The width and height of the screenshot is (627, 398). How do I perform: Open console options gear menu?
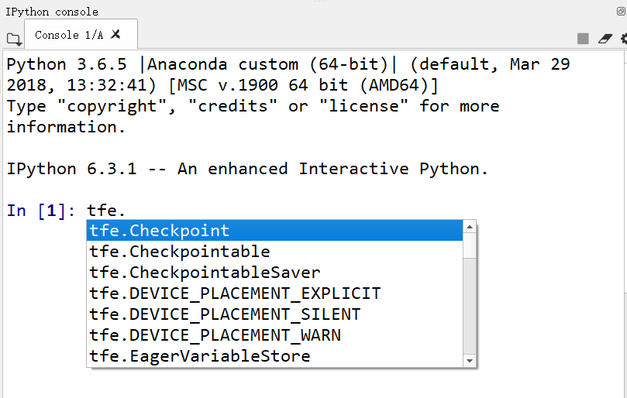coord(624,39)
